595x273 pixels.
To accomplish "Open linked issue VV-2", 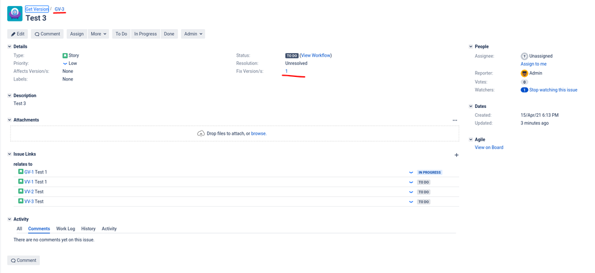I will (x=29, y=192).
